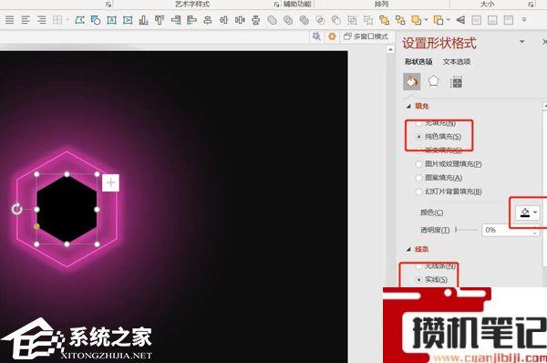Click the align right objects icon
This screenshot has width=547, height=363.
[176, 20]
